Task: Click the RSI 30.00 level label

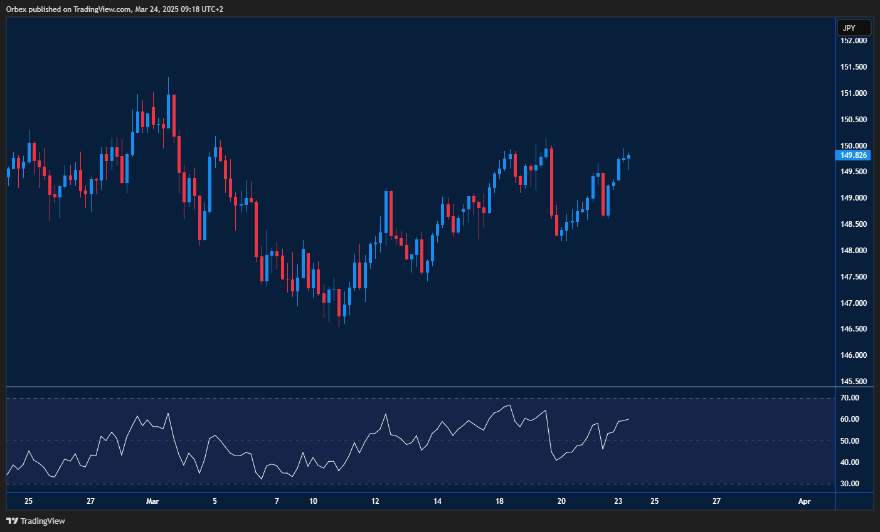Action: pyautogui.click(x=850, y=484)
